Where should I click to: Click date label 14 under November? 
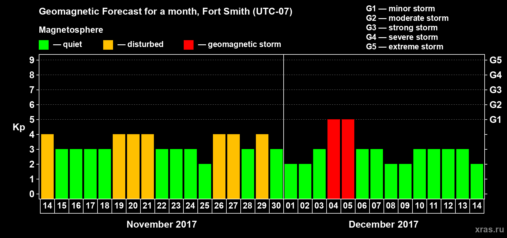pyautogui.click(x=47, y=206)
